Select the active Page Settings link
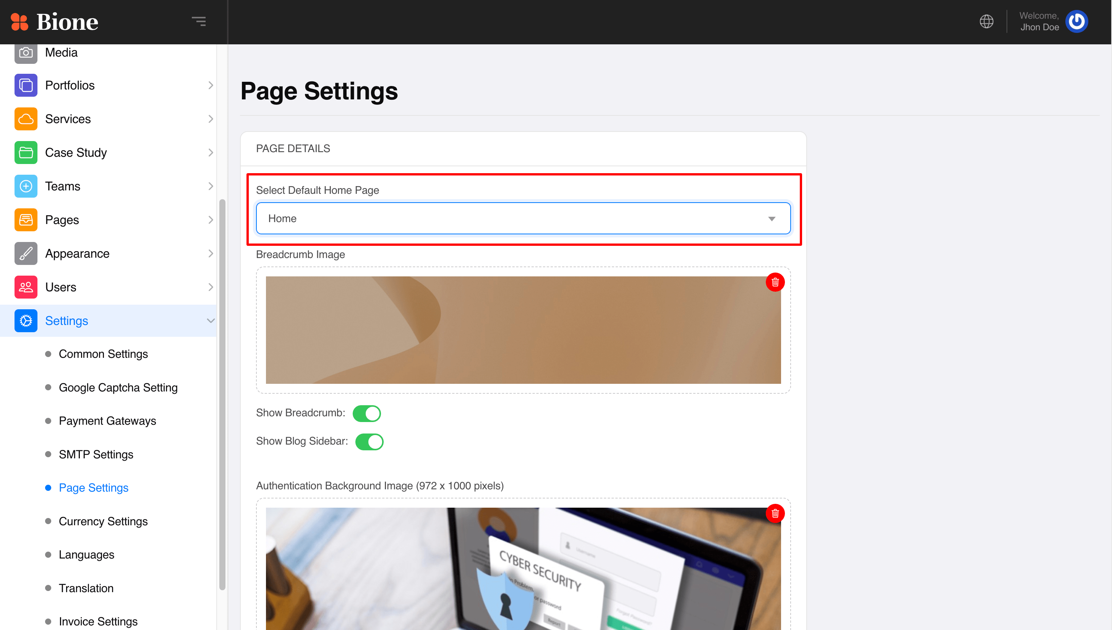Screen dimensions: 1112x630 (93, 488)
